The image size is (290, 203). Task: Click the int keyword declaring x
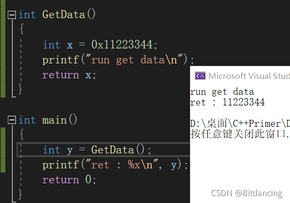pyautogui.click(x=51, y=45)
